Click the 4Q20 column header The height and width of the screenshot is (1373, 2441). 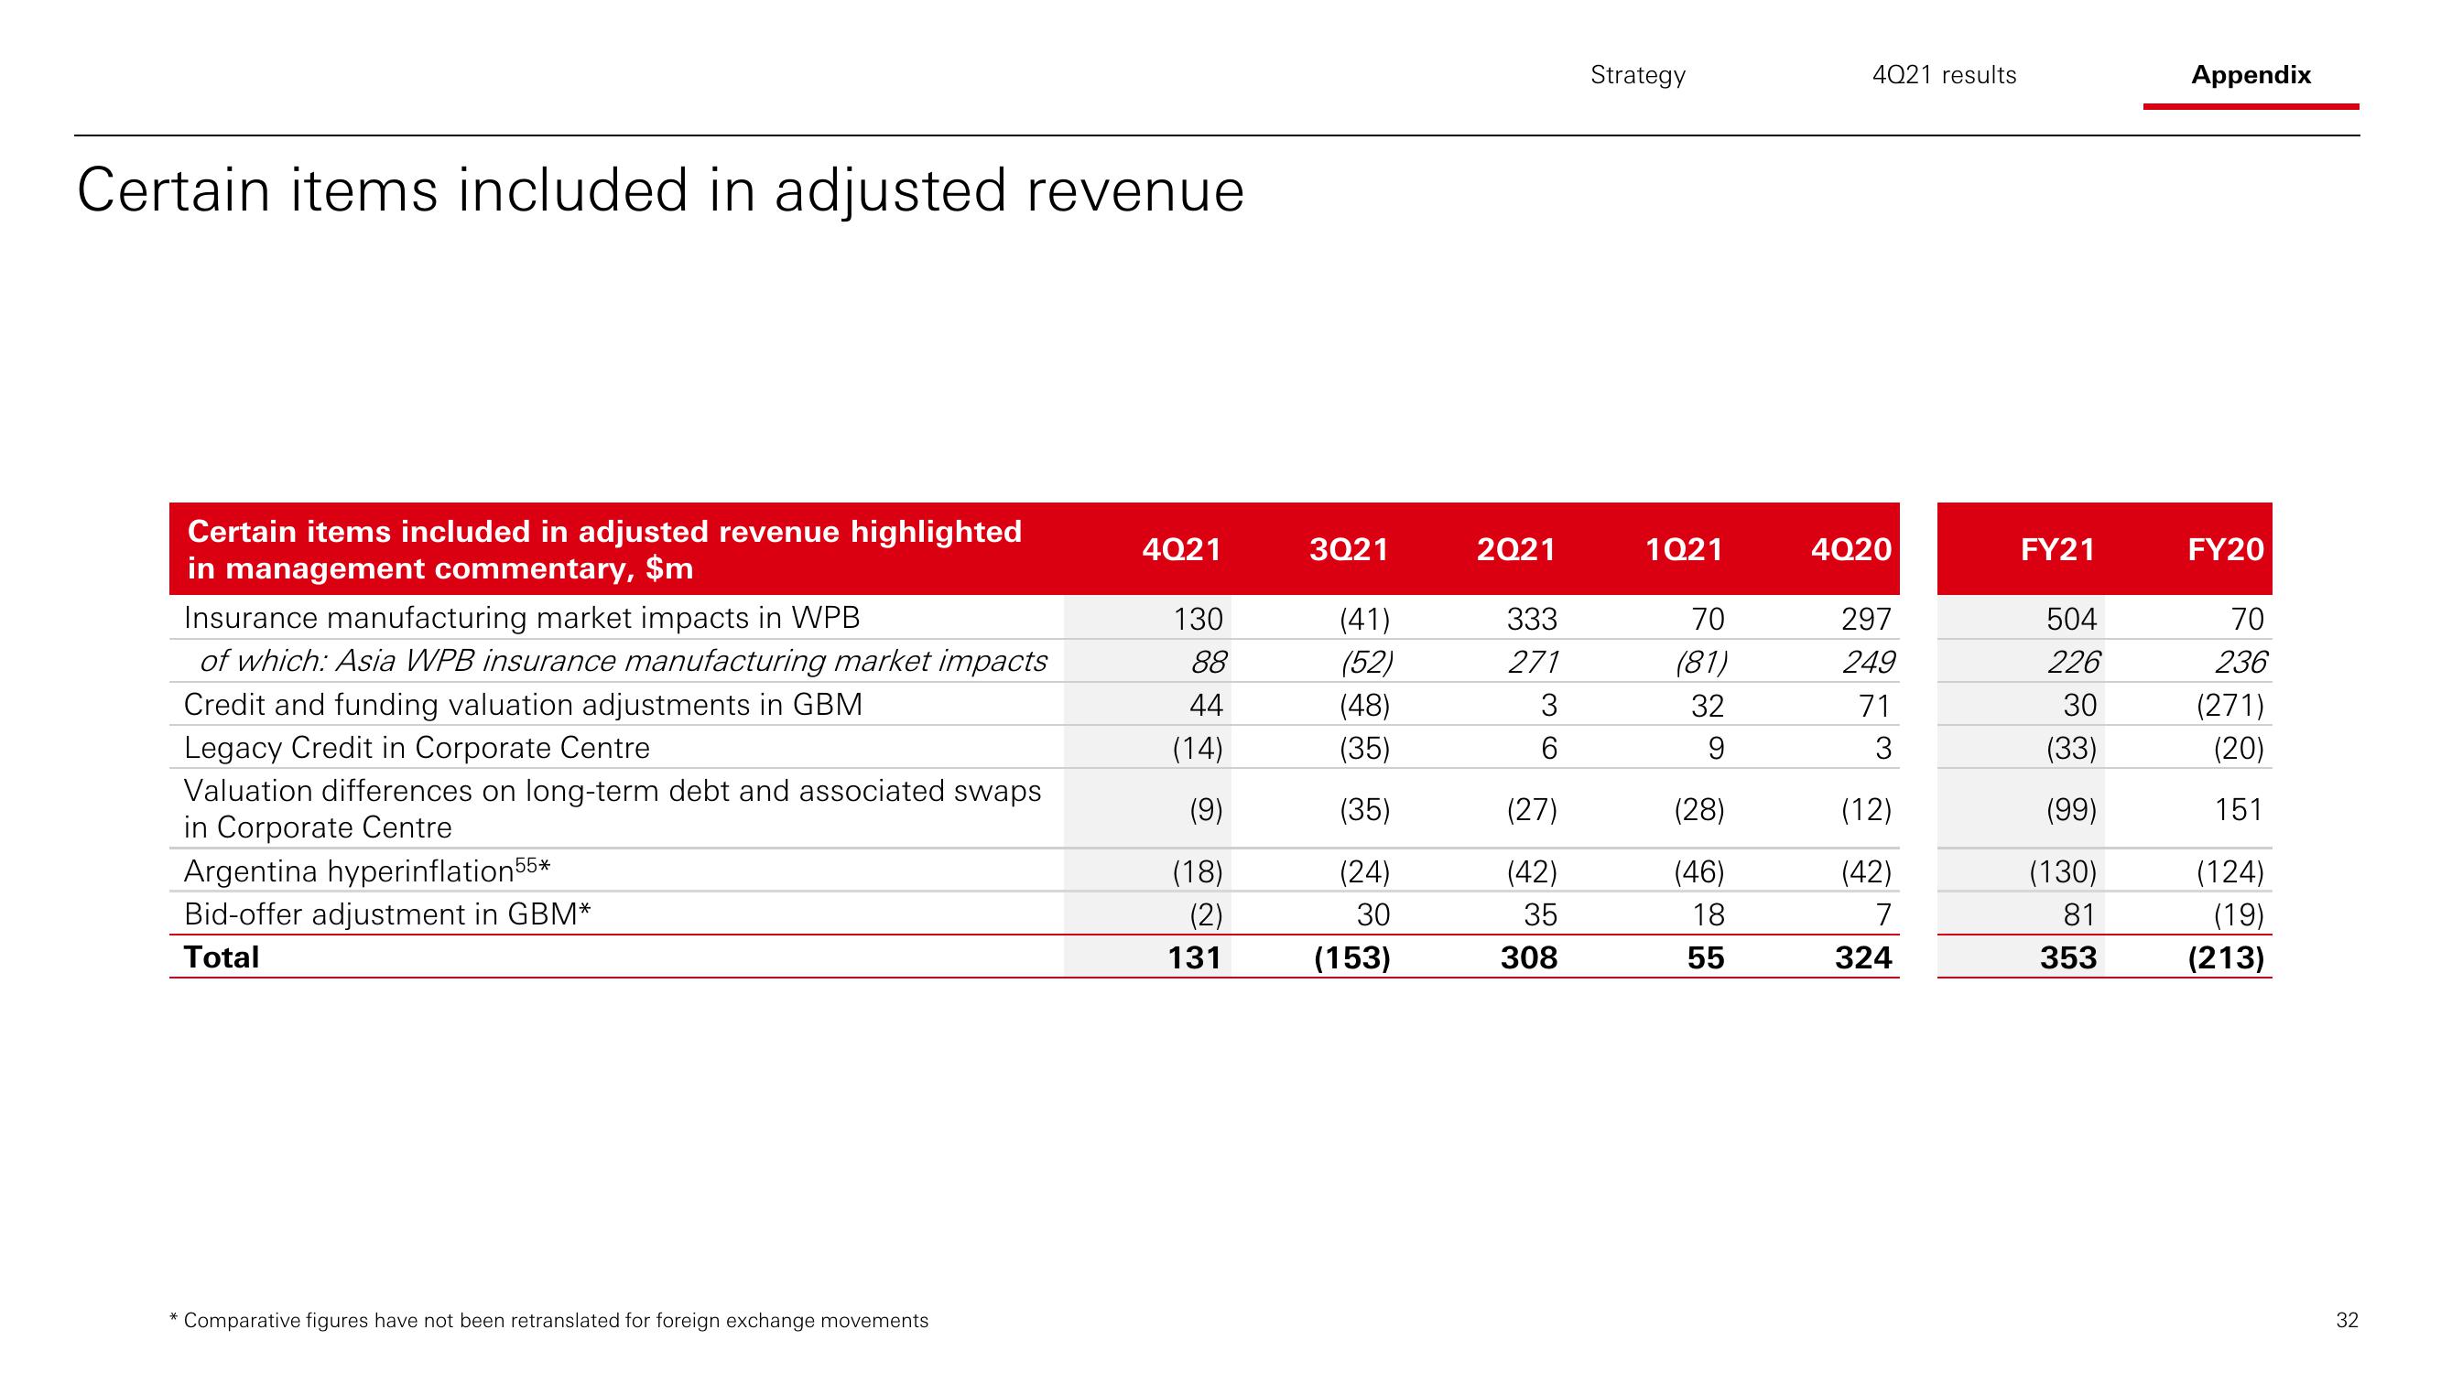coord(1850,549)
